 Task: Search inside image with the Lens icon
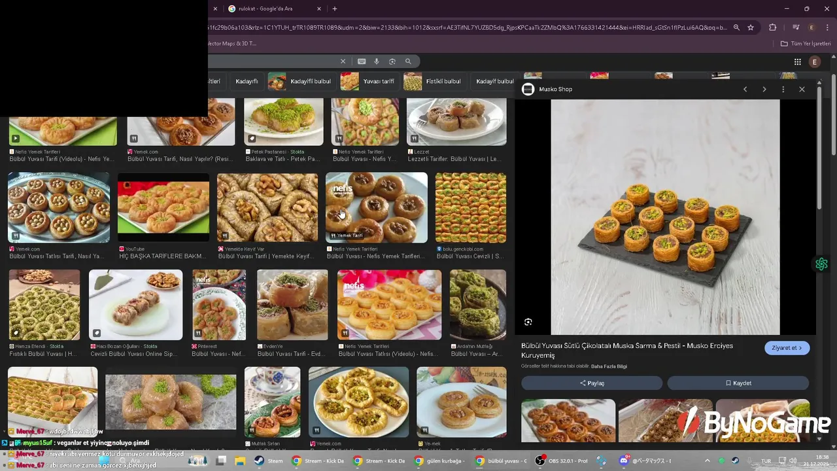(x=528, y=322)
